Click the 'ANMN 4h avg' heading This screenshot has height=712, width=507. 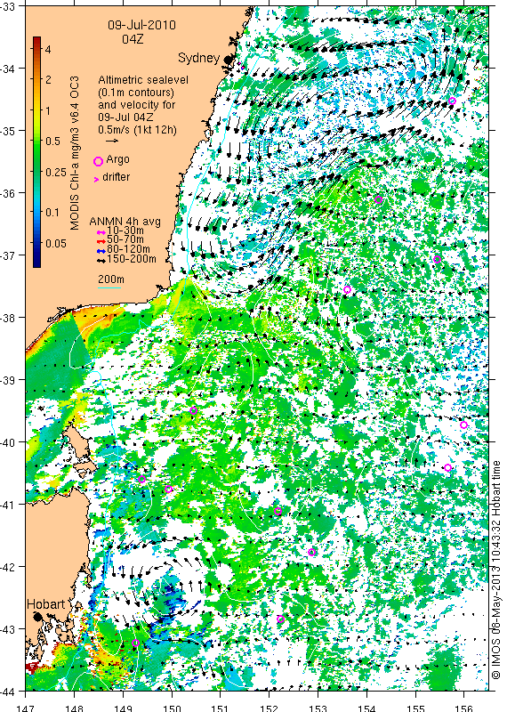click(125, 222)
